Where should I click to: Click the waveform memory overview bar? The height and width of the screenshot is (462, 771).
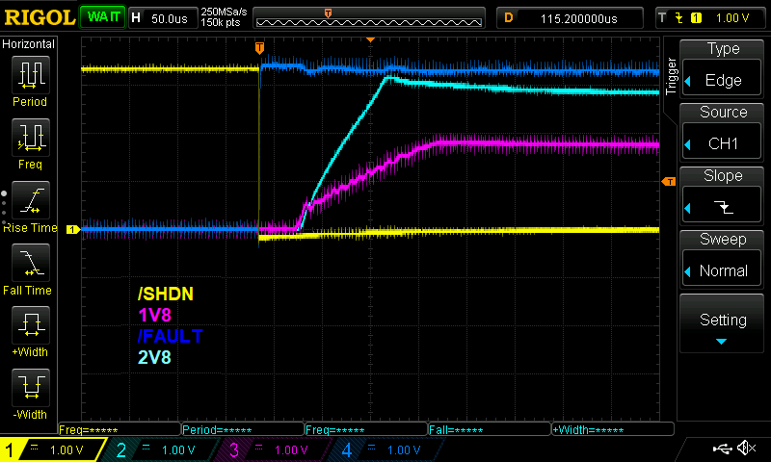[x=369, y=18]
